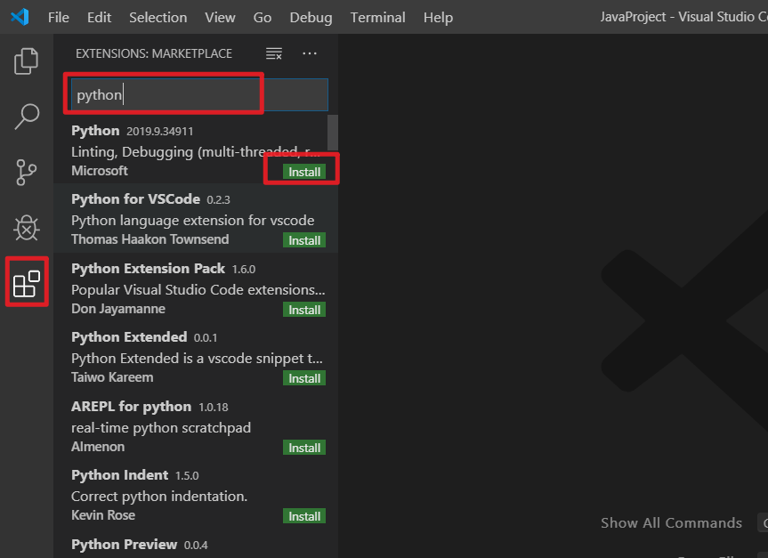Install the Python Extension Pack

pos(304,310)
